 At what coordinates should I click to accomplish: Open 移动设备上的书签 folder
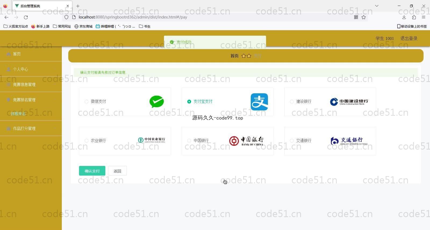pos(412,26)
